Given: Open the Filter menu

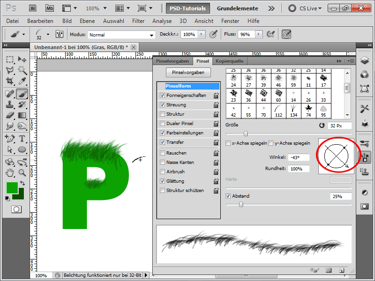Looking at the screenshot, I should 138,21.
